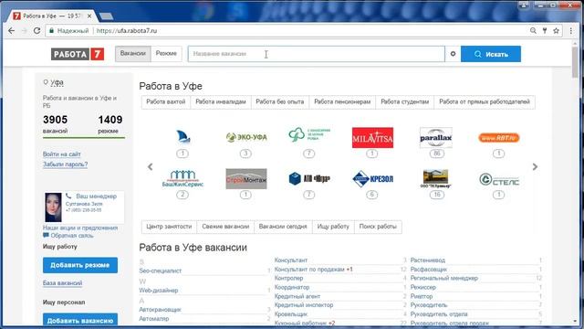Click the manager's photo thumbnail
Image resolution: width=584 pixels, height=329 pixels.
[53, 207]
